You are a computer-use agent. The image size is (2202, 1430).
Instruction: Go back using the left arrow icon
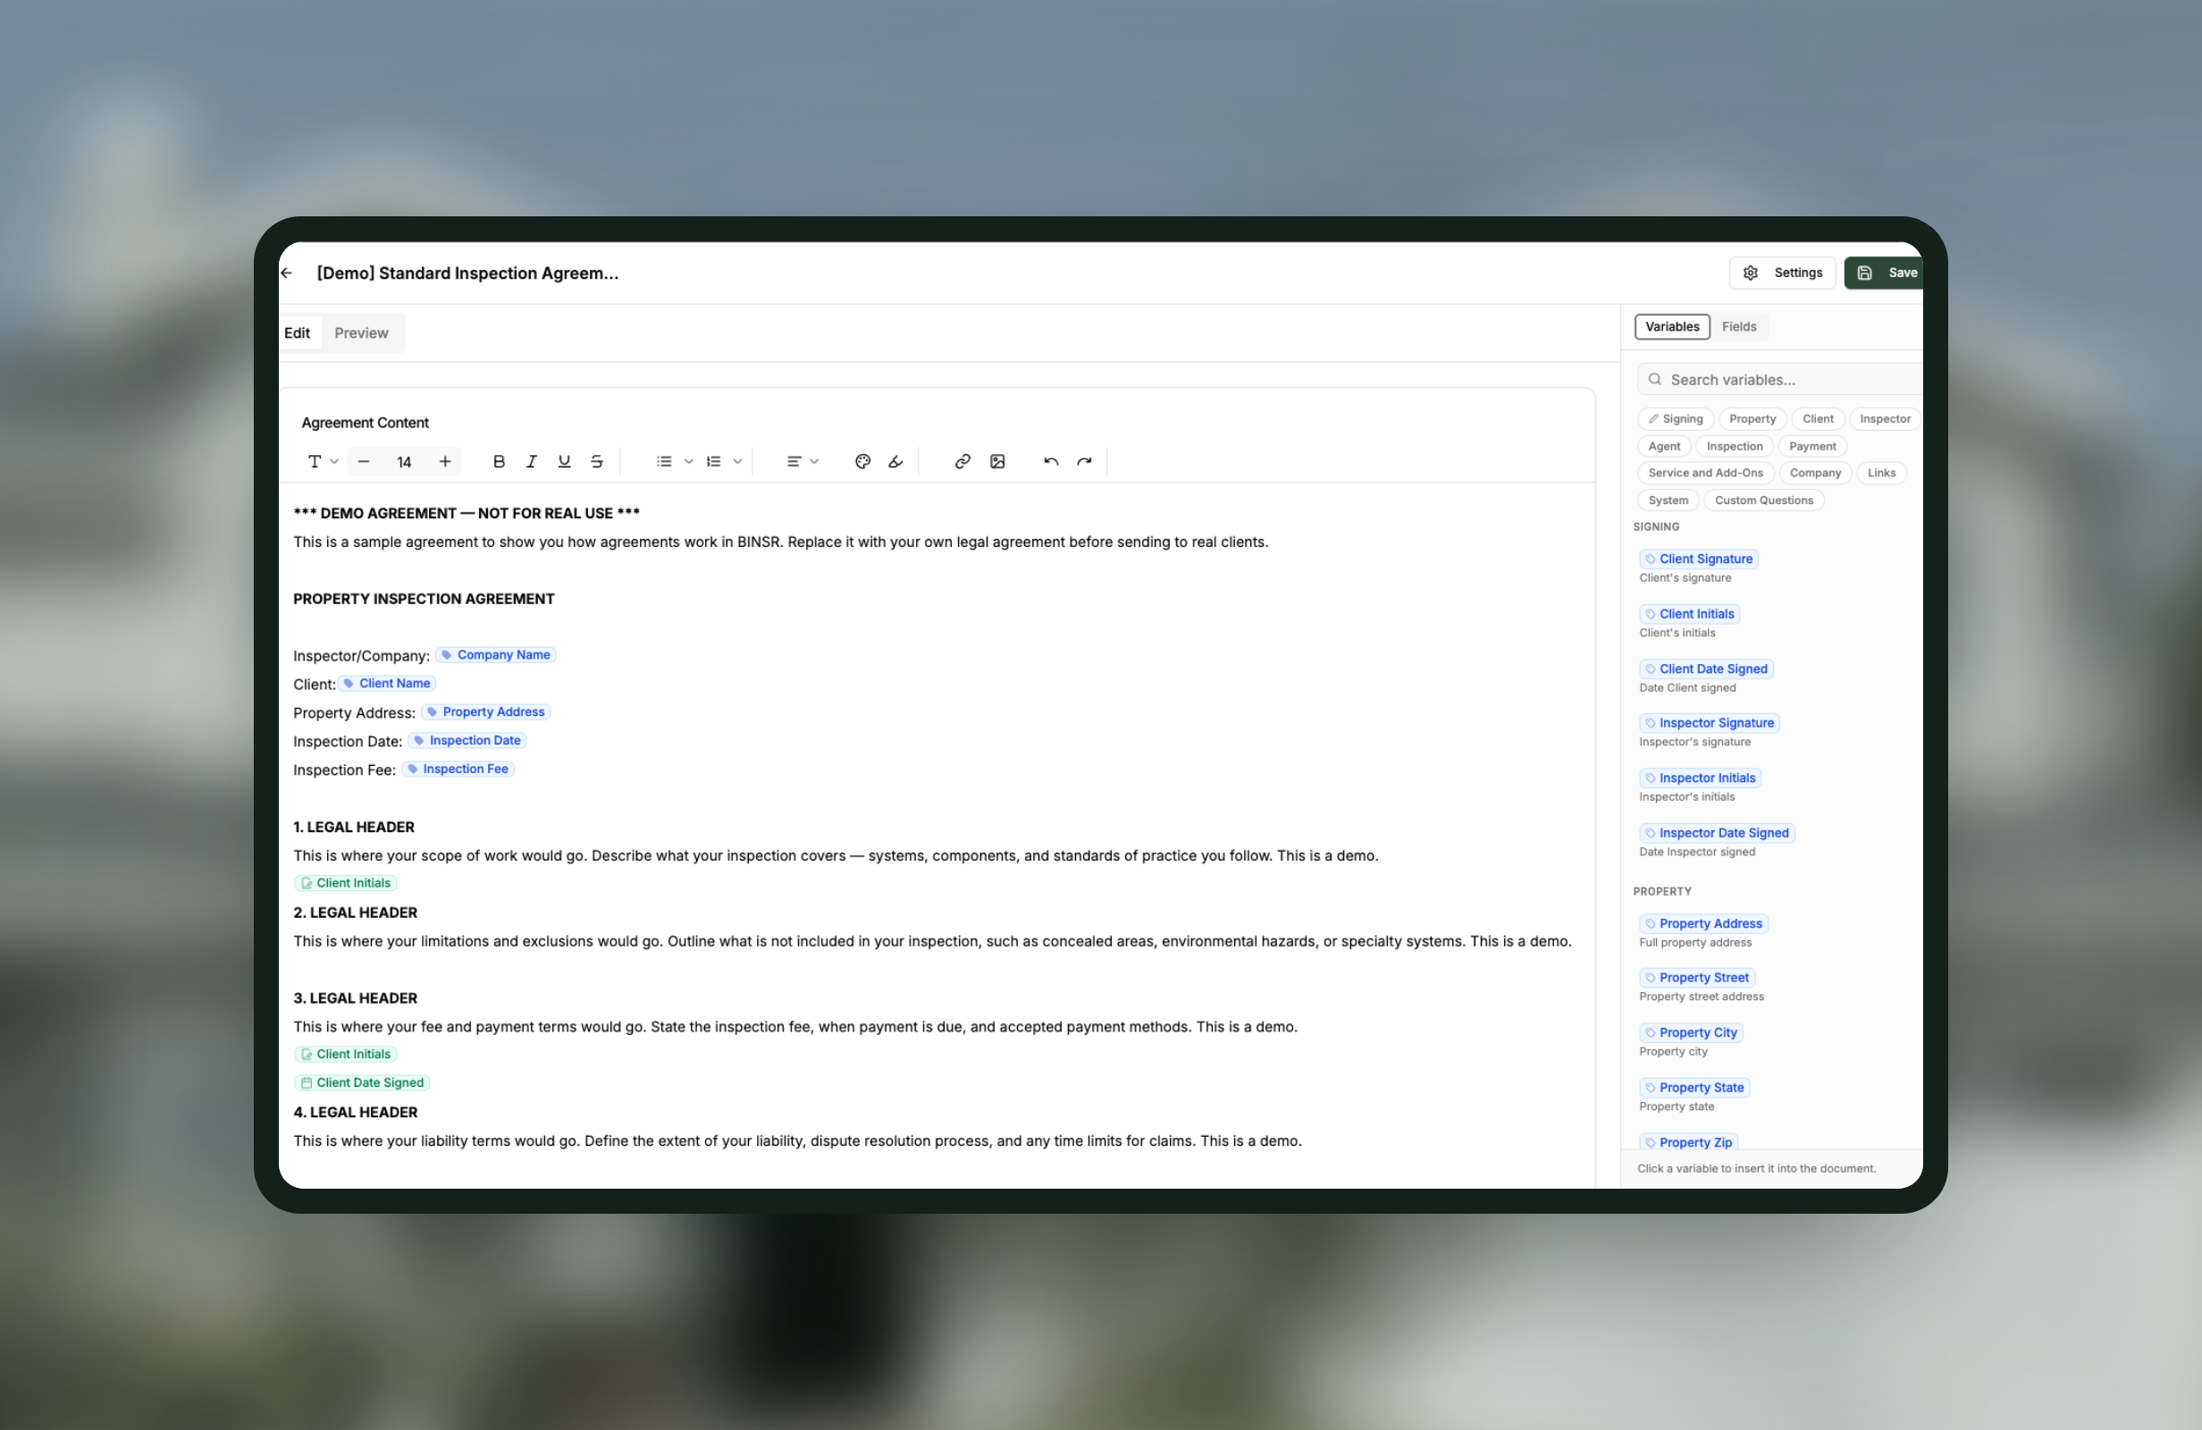(x=287, y=273)
